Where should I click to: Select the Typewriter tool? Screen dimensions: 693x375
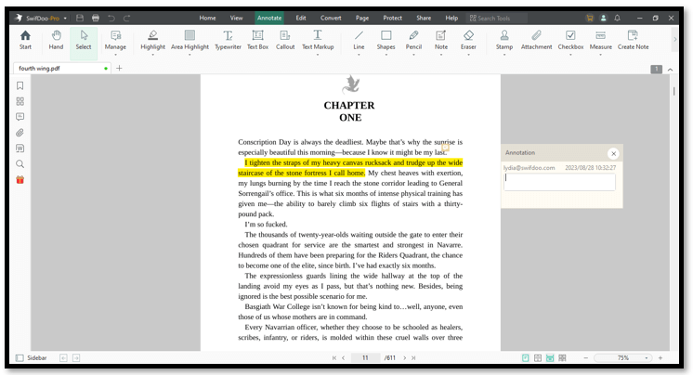pos(228,39)
